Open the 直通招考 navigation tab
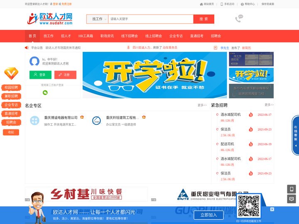Screen dimensions: 299x224 (197, 36)
